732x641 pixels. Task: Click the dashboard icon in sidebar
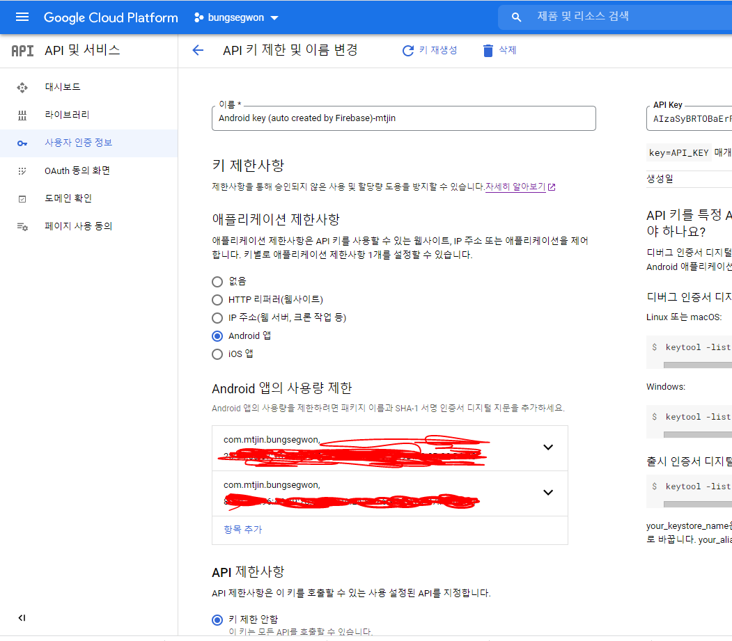point(22,87)
